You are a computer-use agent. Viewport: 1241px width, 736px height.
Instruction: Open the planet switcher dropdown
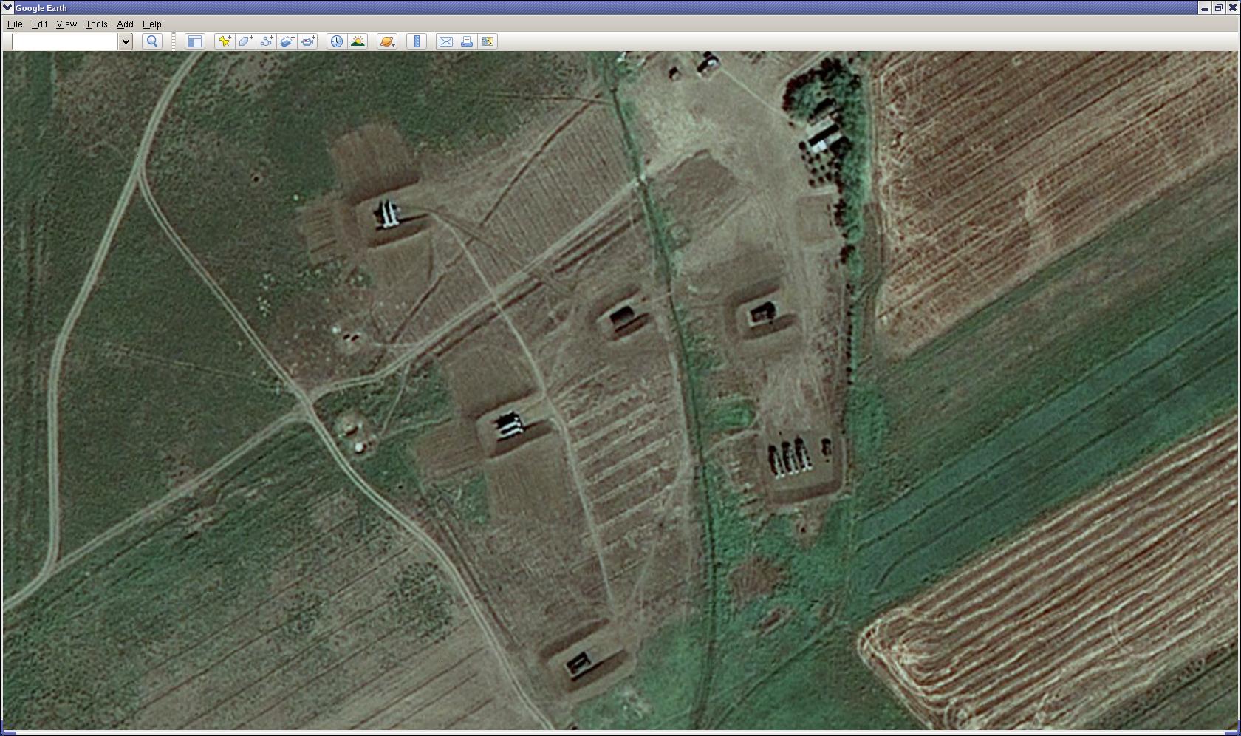[x=387, y=41]
